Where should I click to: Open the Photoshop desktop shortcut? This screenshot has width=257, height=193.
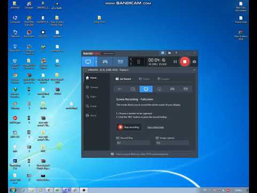coord(15,164)
